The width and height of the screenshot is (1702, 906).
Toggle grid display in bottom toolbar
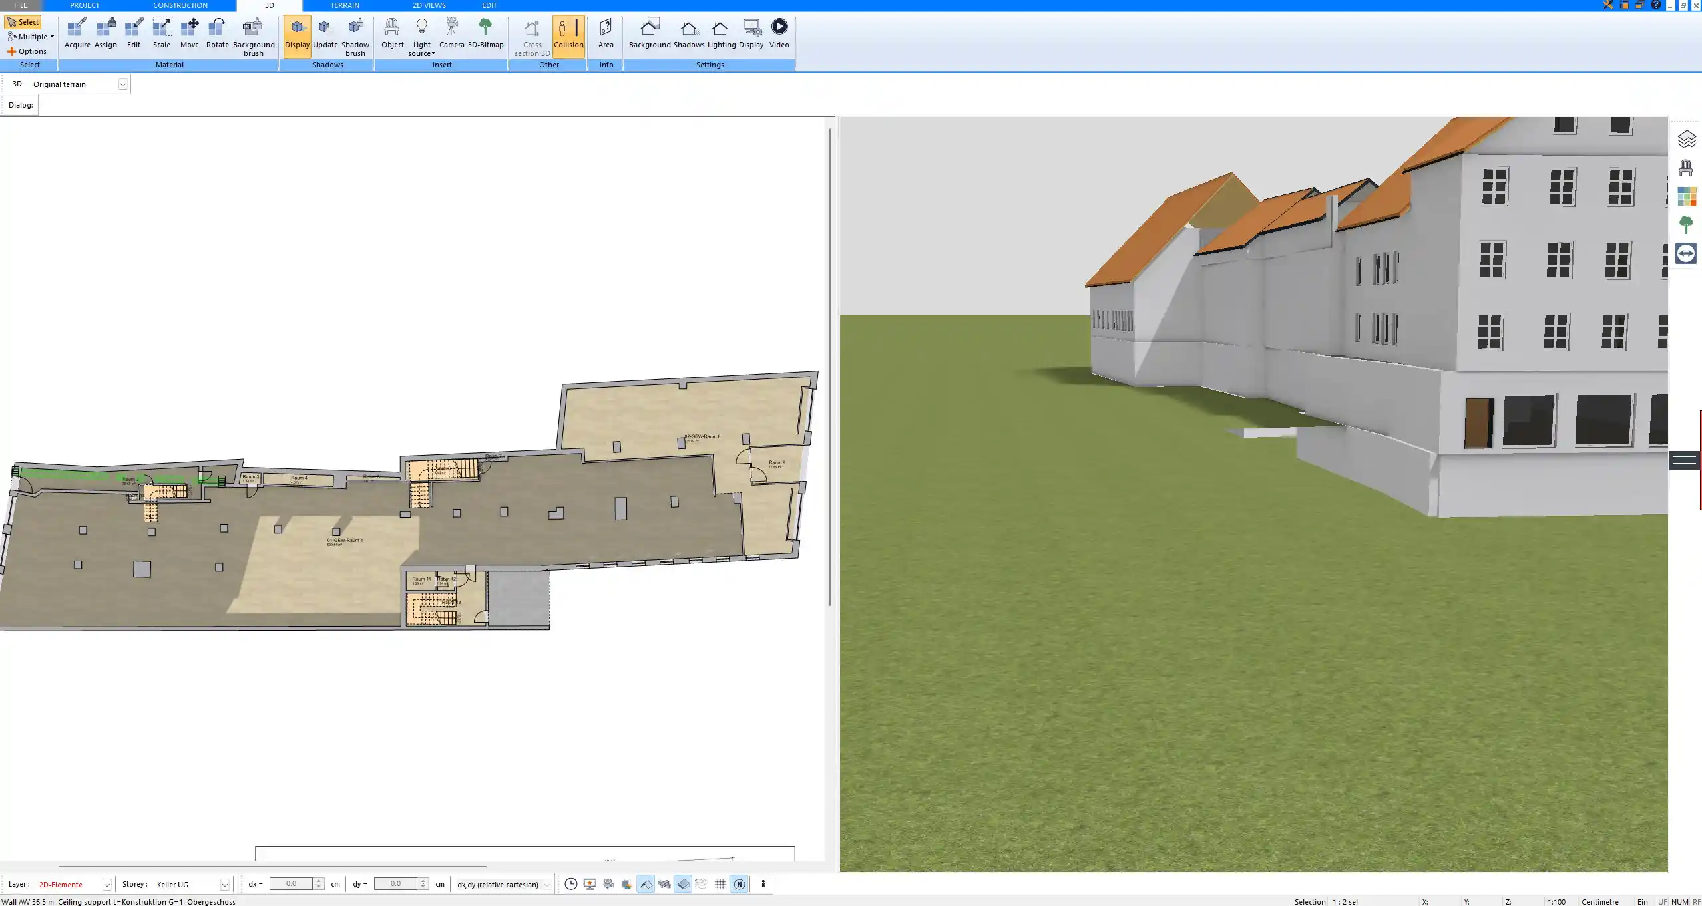pos(720,884)
